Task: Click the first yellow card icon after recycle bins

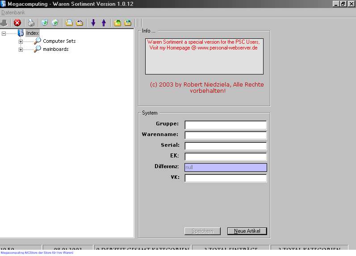Action: 69,23
